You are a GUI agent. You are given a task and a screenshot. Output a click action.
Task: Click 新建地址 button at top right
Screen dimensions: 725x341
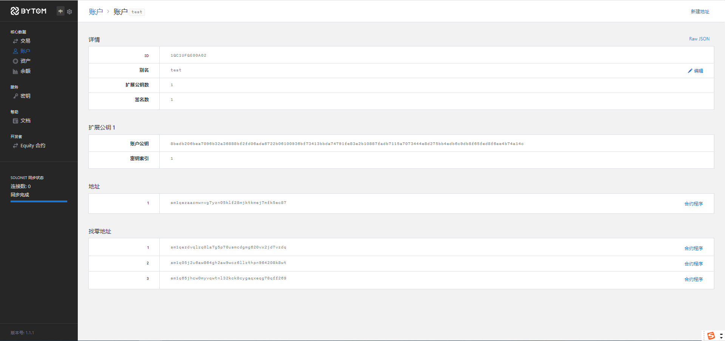click(700, 12)
